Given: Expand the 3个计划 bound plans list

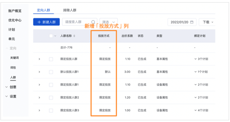Looking at the screenshot, I should 201,59.
